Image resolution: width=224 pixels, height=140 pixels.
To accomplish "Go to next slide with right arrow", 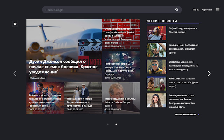I will 209,73.
